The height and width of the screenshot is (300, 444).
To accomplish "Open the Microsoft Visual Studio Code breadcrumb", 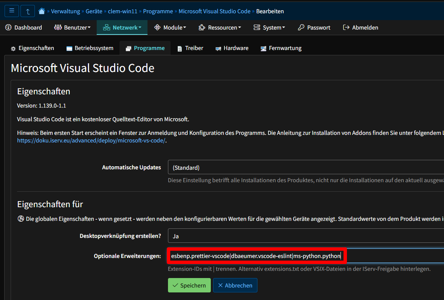I will (215, 11).
